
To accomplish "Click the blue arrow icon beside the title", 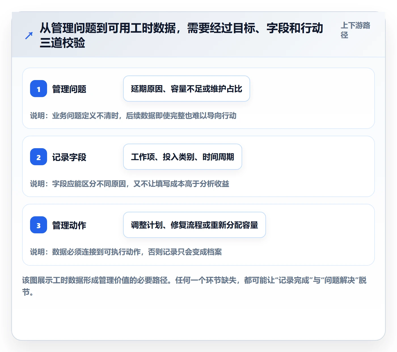I will click(x=29, y=35).
